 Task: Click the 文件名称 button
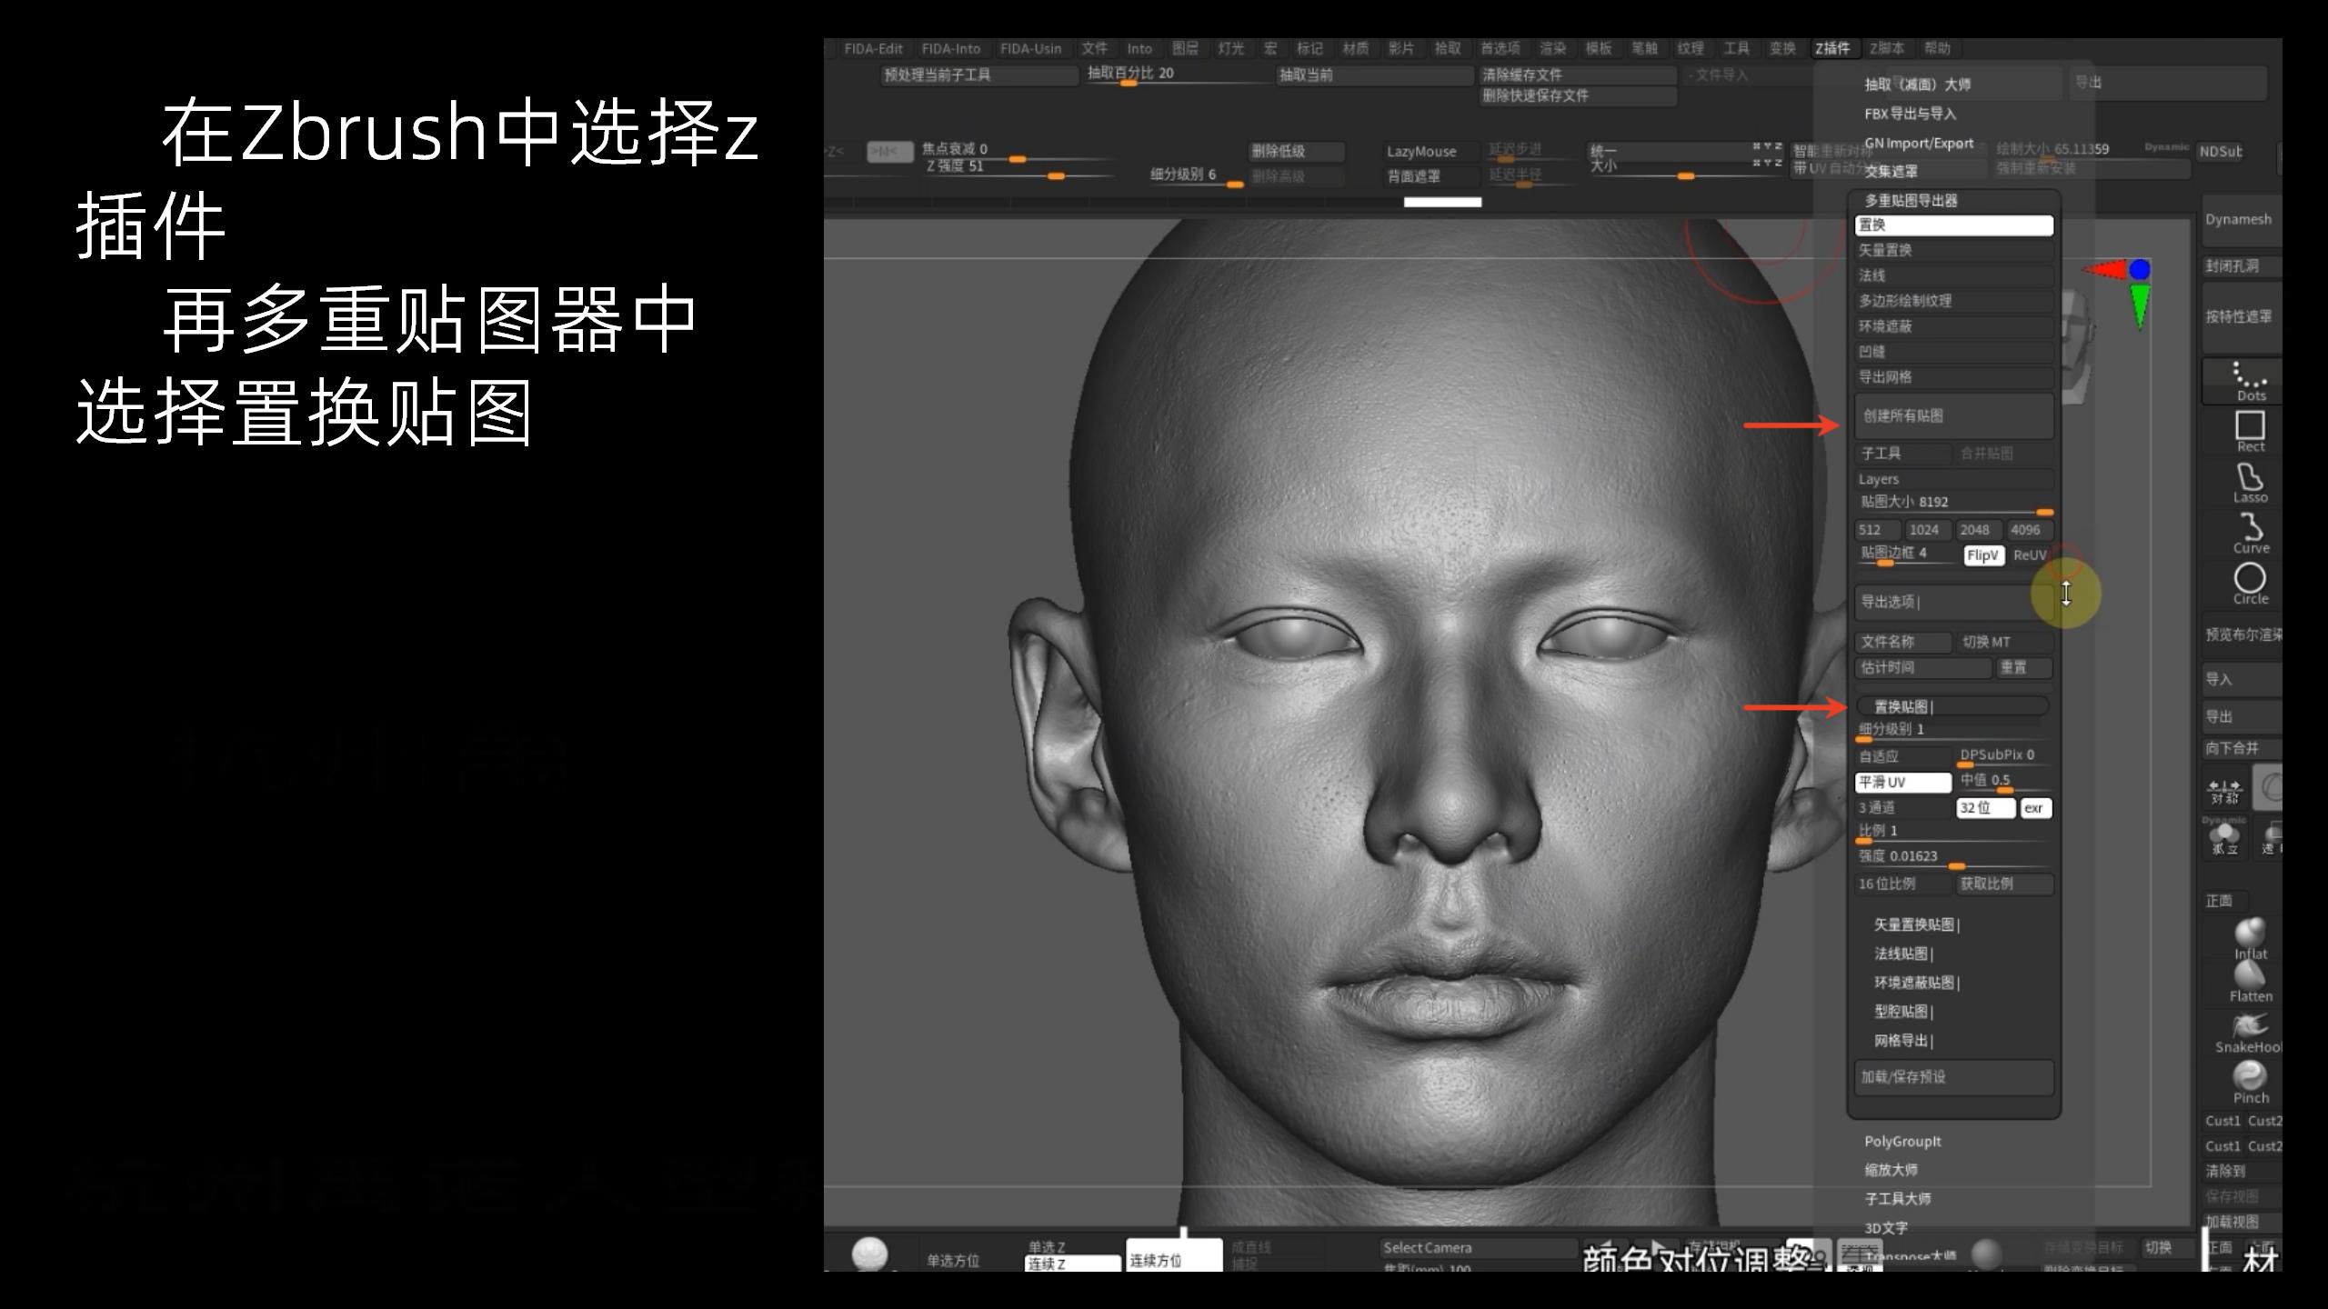click(1902, 642)
